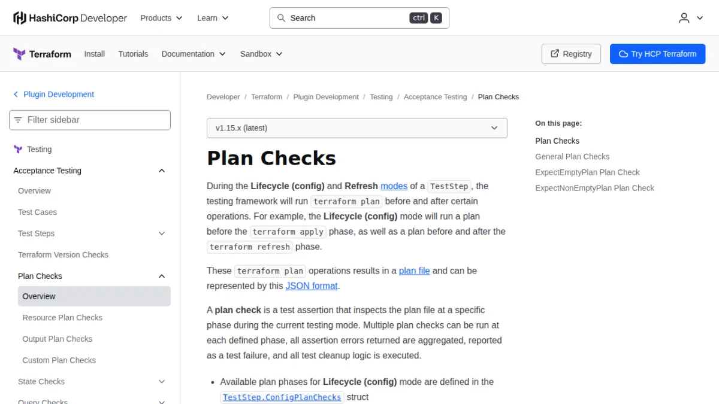Jump to General Plan Checks section
Screen dimensions: 719x404
point(572,157)
